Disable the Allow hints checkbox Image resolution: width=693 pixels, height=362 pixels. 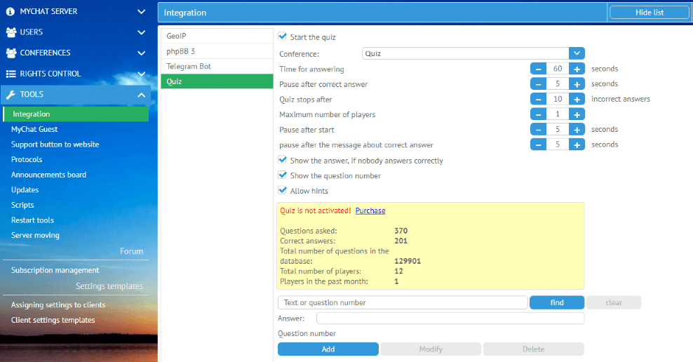pyautogui.click(x=283, y=191)
